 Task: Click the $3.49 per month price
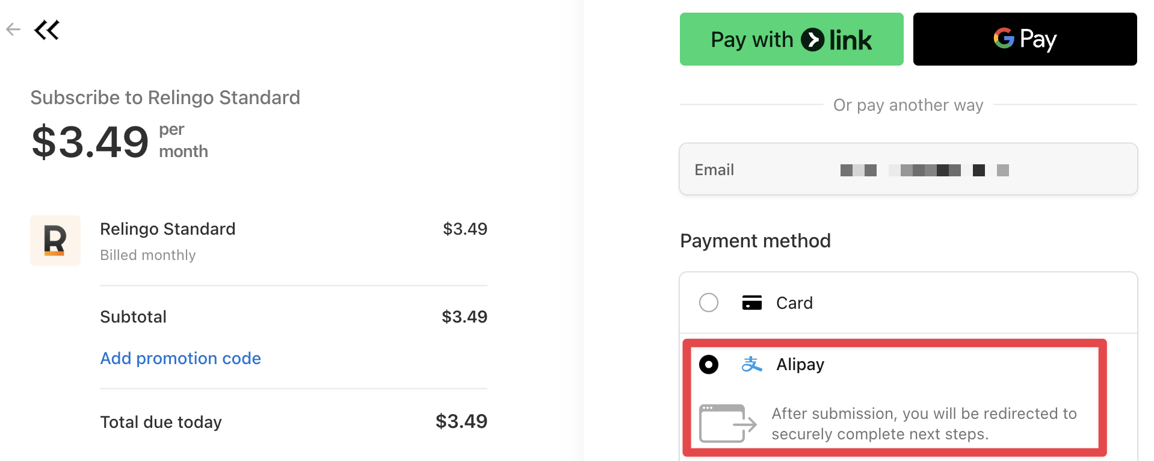[90, 143]
